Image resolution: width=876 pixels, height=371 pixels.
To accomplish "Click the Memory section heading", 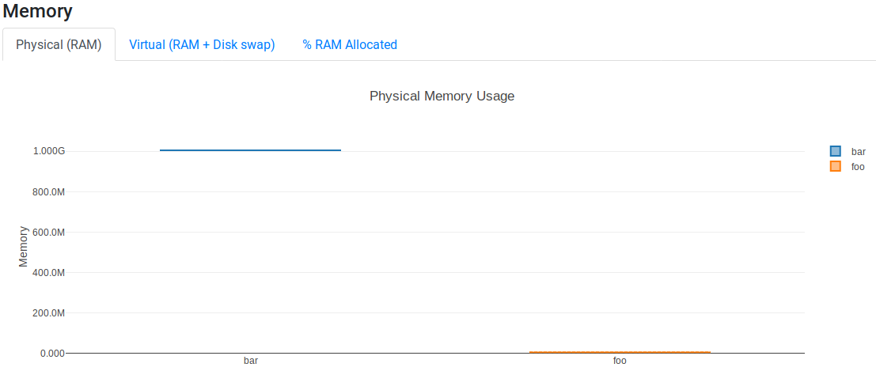I will click(38, 12).
